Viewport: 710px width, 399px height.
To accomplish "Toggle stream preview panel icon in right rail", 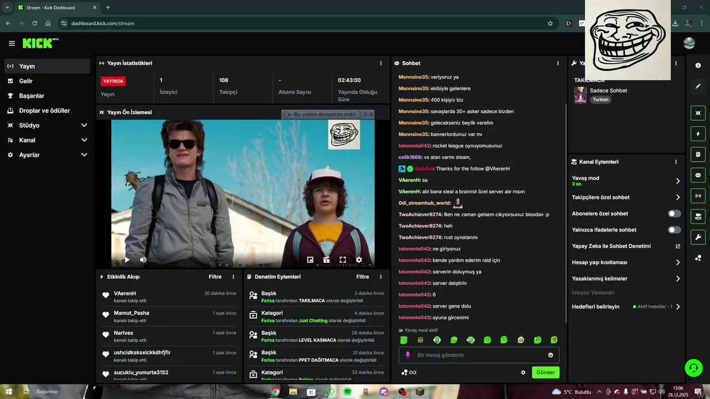I will tap(698, 113).
